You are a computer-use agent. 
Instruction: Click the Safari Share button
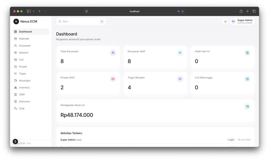click(241, 11)
